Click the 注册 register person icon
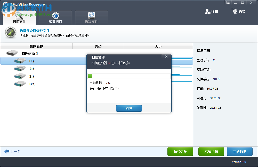This screenshot has height=167, width=258. pos(208,11)
